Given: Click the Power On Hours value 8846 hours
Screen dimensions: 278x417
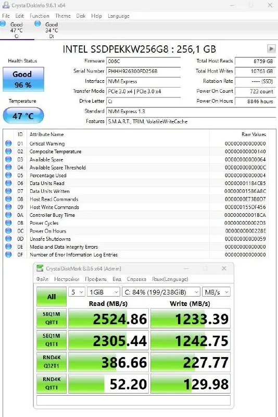Looking at the screenshot, I should click(x=256, y=101).
